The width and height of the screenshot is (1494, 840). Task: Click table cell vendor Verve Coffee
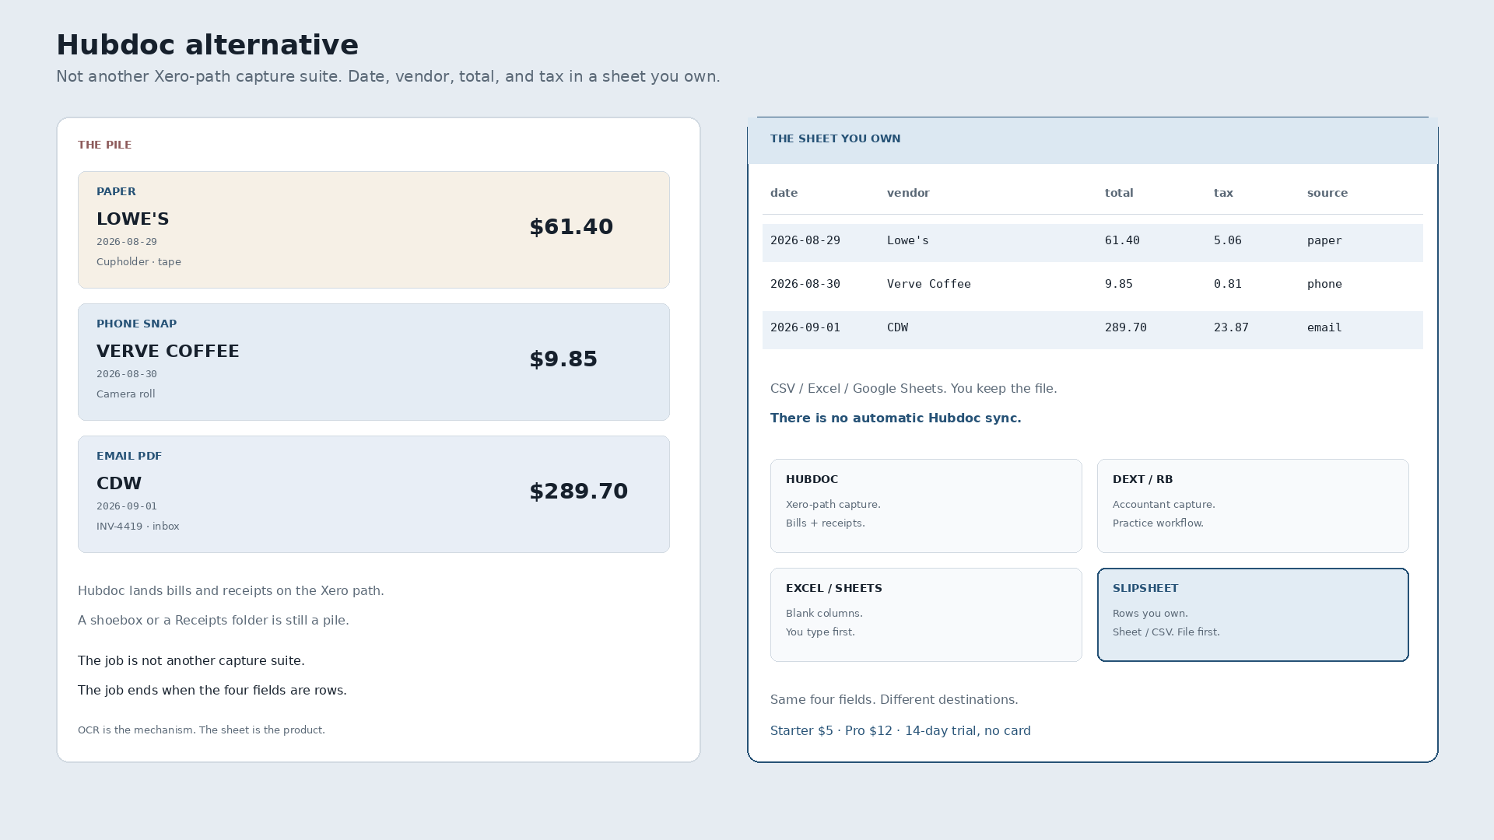click(929, 284)
